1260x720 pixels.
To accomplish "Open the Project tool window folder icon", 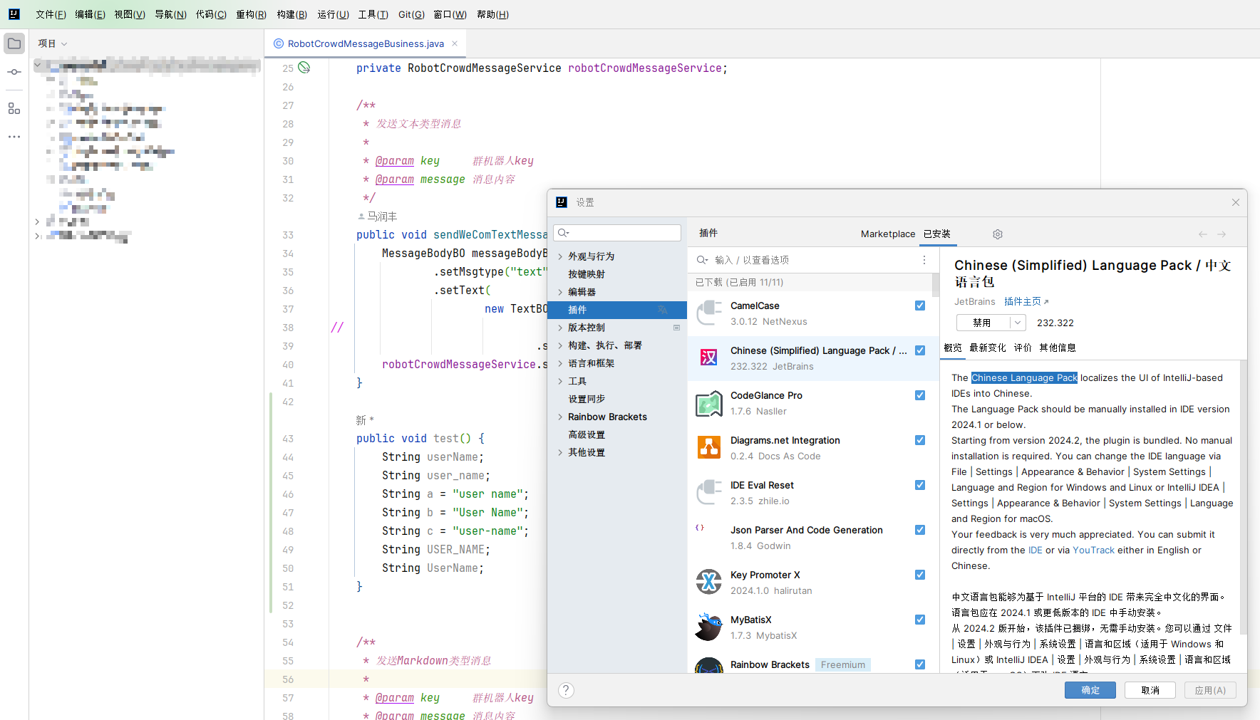I will pos(14,43).
